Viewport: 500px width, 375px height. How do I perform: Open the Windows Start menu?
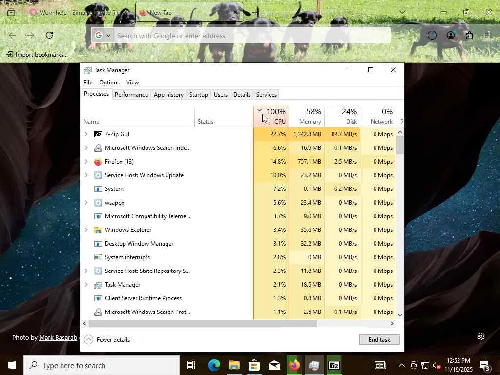(x=12, y=365)
